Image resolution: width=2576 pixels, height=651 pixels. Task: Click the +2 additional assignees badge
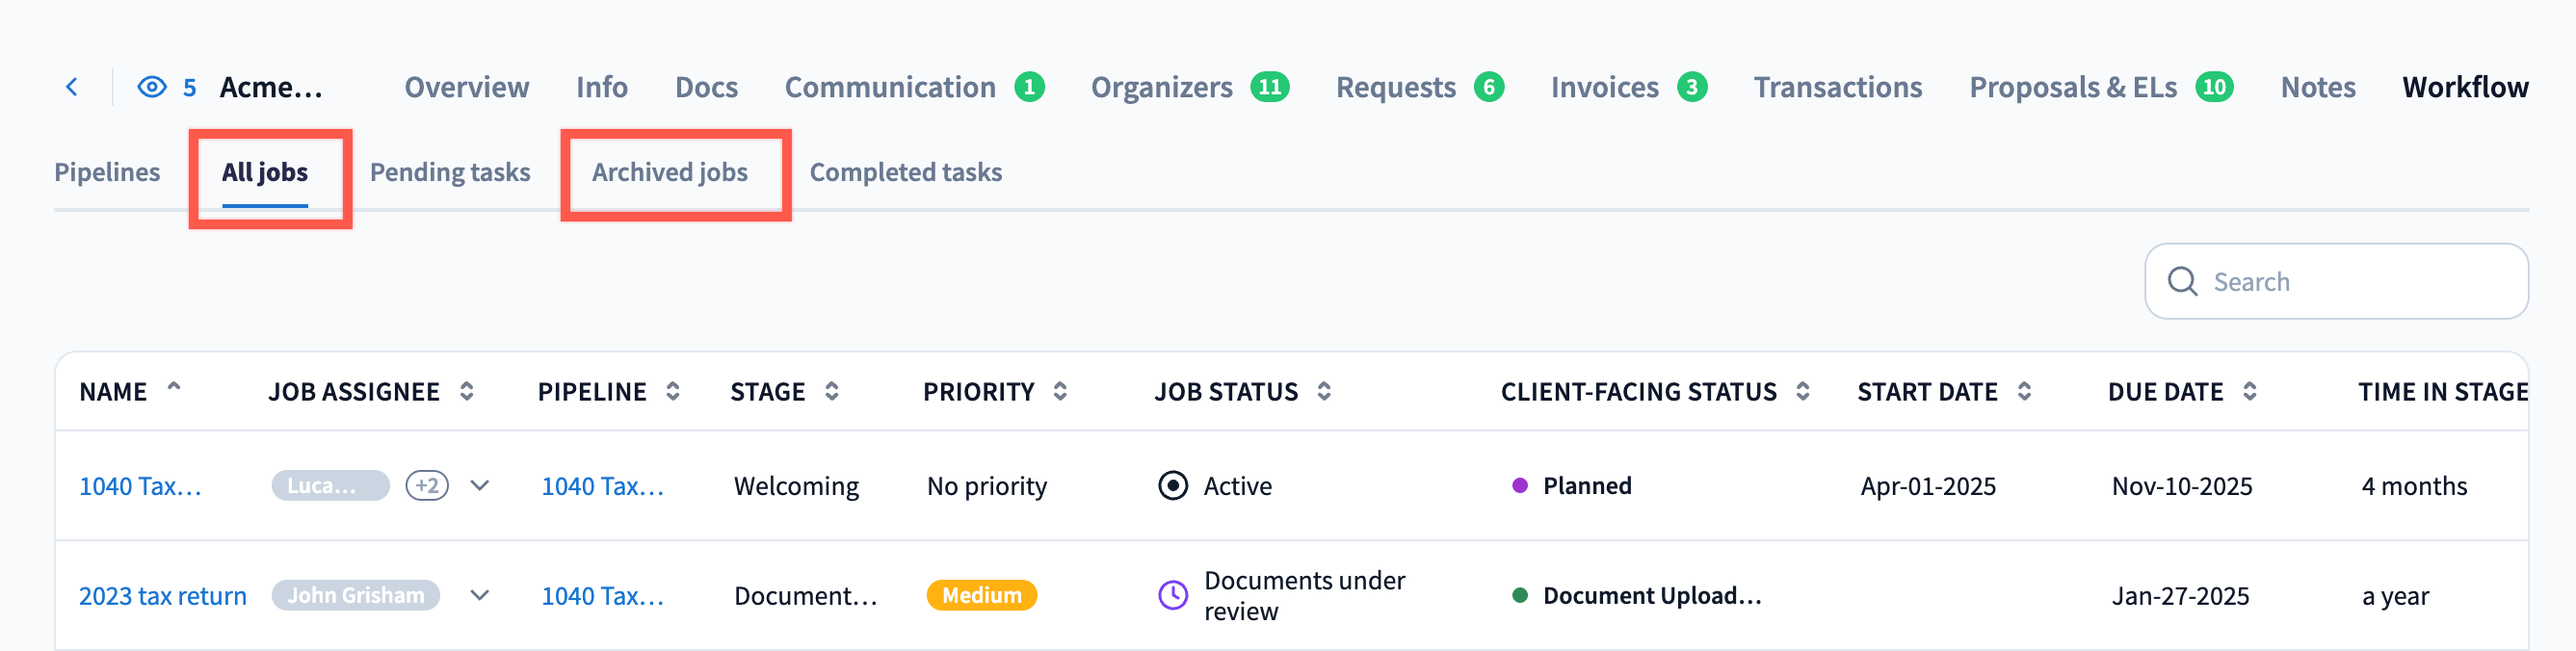tap(427, 486)
